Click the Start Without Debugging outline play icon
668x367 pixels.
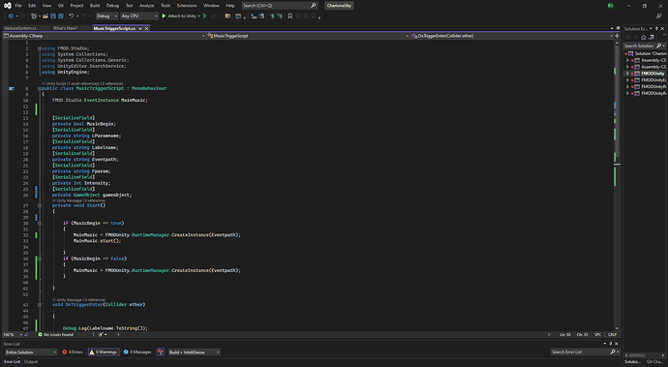(205, 16)
